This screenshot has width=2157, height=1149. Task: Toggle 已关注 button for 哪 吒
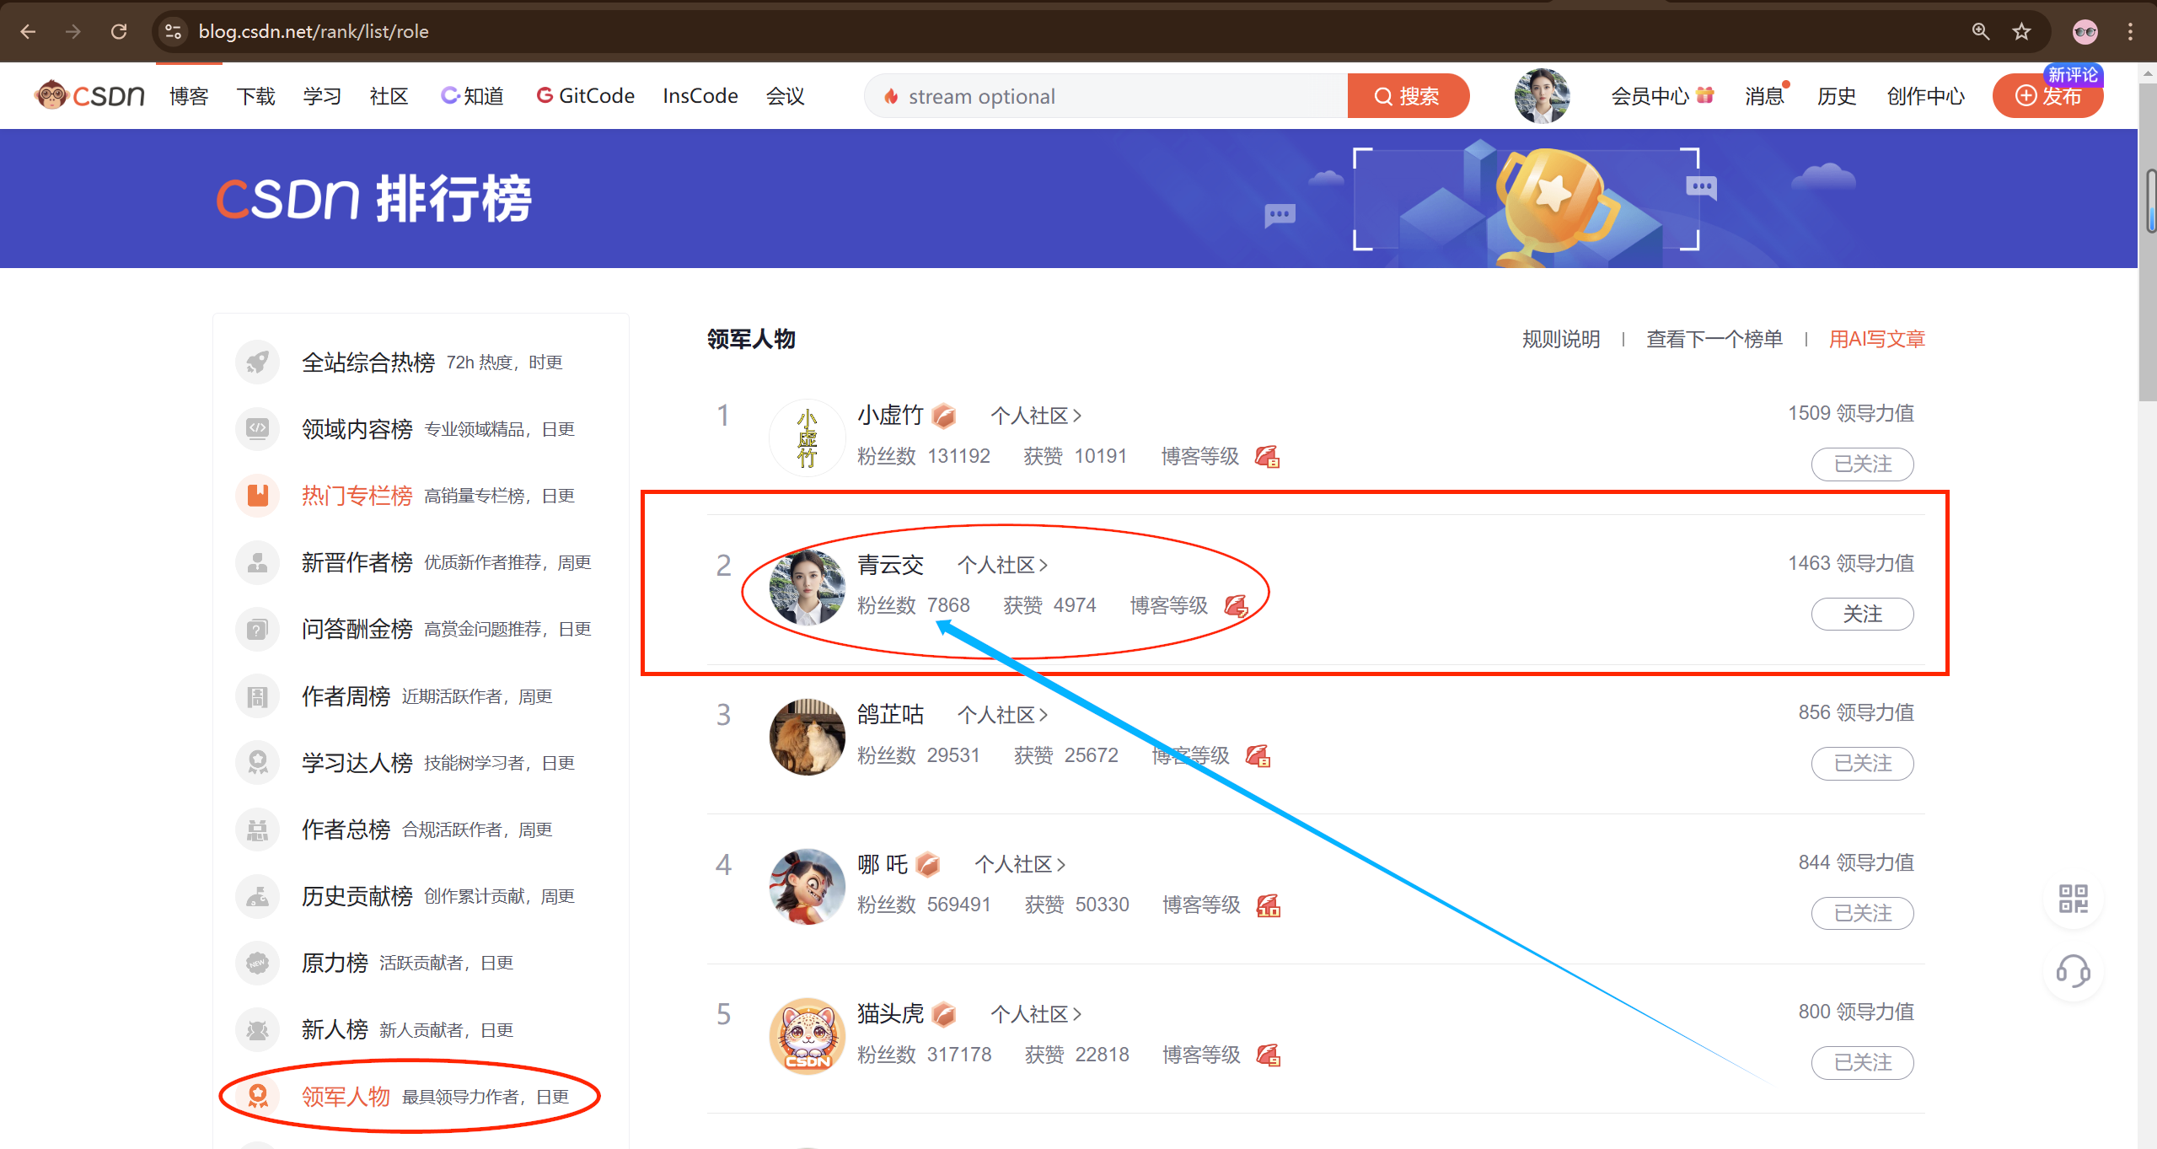1863,914
